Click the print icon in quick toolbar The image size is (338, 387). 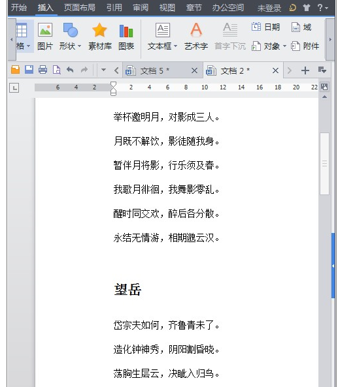pos(42,70)
